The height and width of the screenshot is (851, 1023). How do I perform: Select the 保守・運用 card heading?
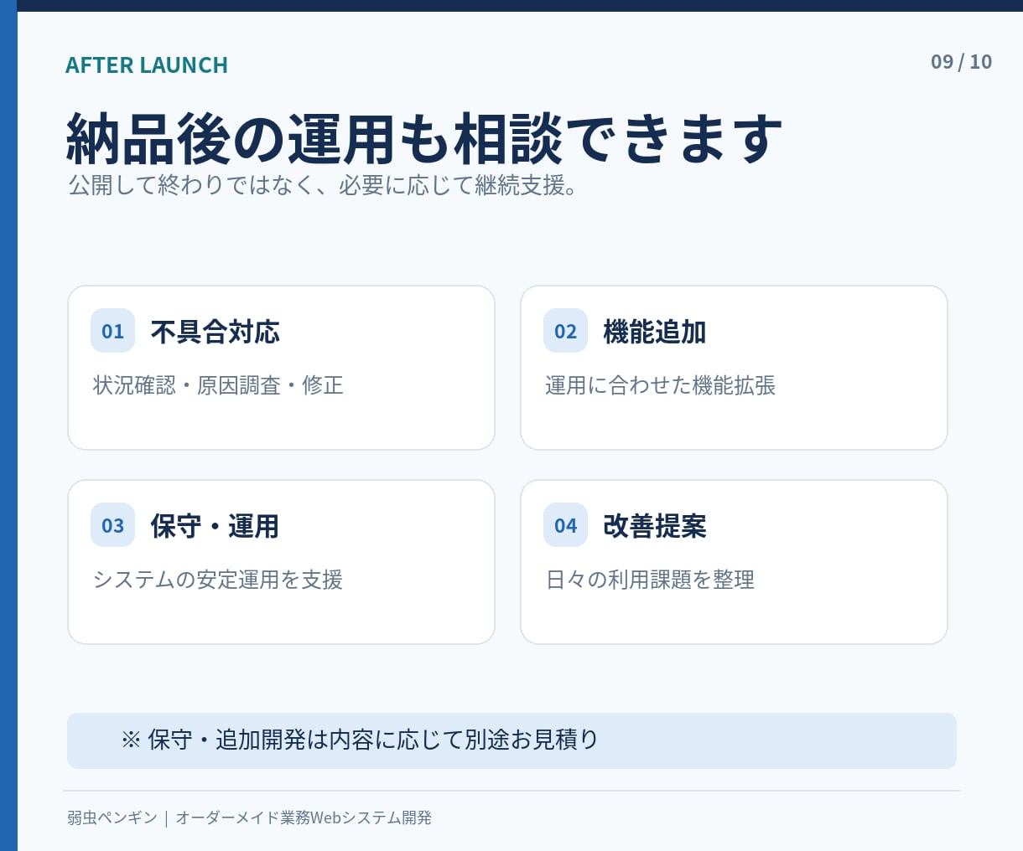215,526
